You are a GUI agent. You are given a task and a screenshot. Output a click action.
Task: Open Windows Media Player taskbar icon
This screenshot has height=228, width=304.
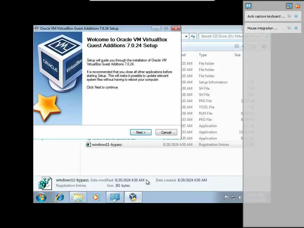click(x=96, y=197)
